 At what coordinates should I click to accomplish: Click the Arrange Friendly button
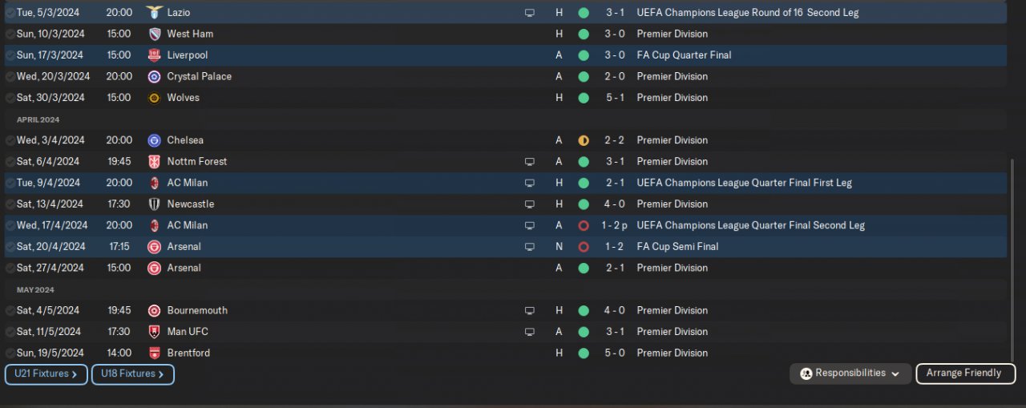coord(964,374)
